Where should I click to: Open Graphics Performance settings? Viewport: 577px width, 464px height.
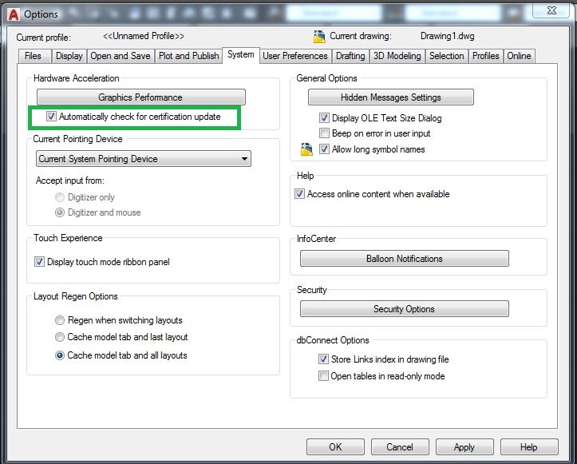tap(141, 97)
